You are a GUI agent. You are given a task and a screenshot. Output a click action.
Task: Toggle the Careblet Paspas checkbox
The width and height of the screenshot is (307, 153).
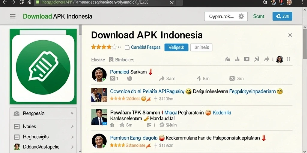click(x=127, y=47)
